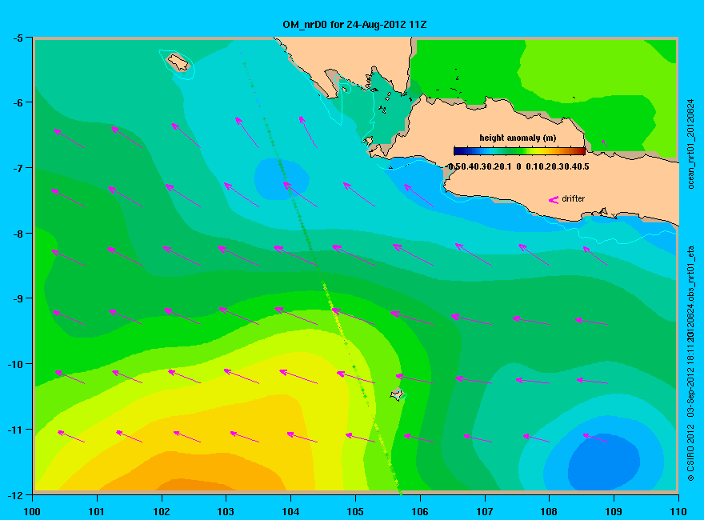Click the x-axis label 100
The height and width of the screenshot is (520, 704).
tap(32, 511)
